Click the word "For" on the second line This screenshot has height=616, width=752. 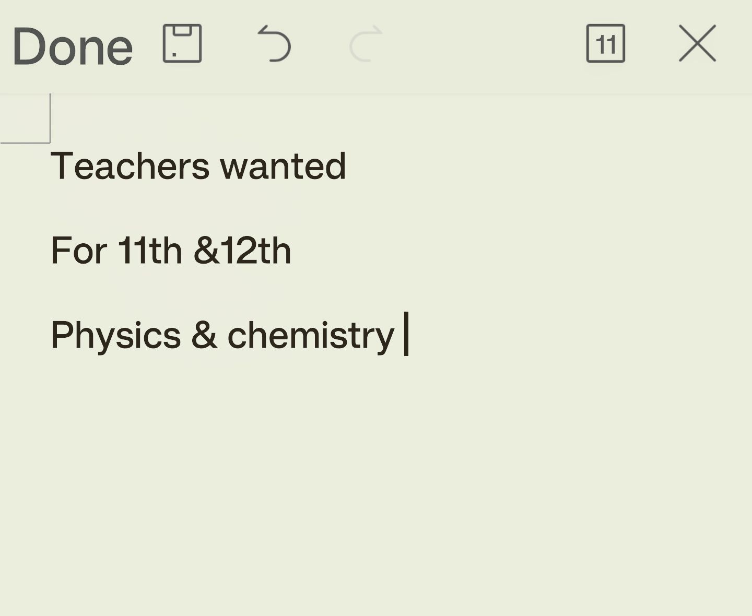(79, 251)
